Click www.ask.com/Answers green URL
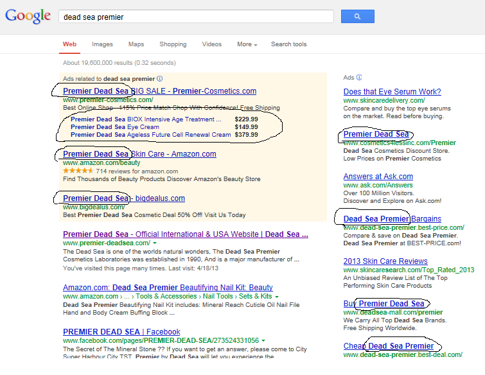This screenshot has width=485, height=375. (378, 185)
